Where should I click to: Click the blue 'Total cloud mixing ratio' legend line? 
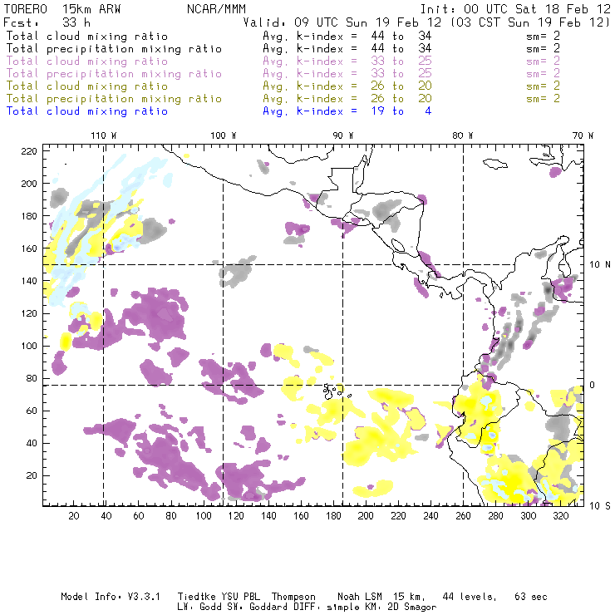[87, 111]
